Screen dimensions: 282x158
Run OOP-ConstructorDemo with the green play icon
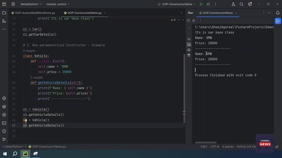(x=201, y=4)
